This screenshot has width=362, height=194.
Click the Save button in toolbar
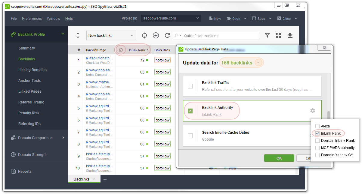(259, 19)
